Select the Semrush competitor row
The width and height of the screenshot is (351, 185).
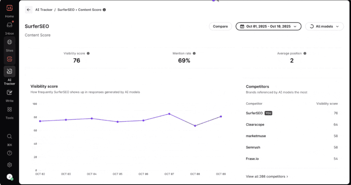pyautogui.click(x=292, y=147)
